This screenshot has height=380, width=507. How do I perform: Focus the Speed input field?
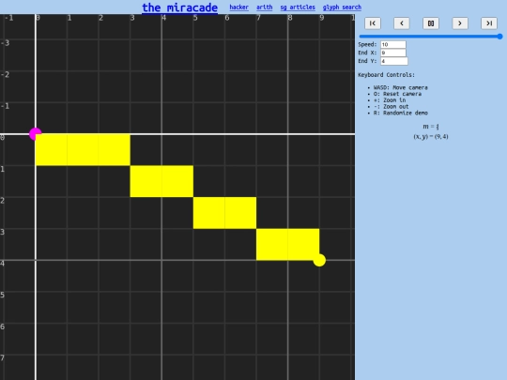pos(393,45)
